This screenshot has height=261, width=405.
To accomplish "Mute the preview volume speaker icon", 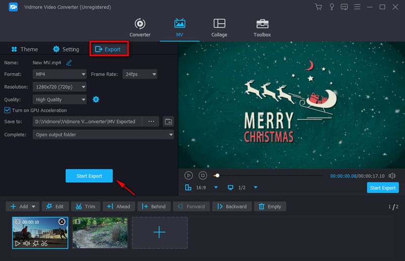I will coord(392,176).
